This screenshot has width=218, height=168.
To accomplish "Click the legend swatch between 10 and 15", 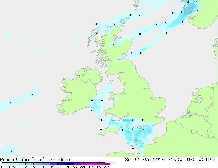I will click(x=45, y=164).
